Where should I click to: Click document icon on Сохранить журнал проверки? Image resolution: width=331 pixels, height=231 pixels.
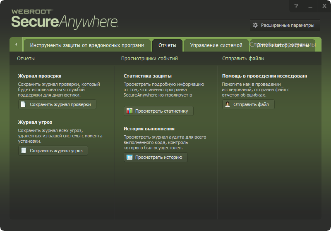(x=23, y=104)
